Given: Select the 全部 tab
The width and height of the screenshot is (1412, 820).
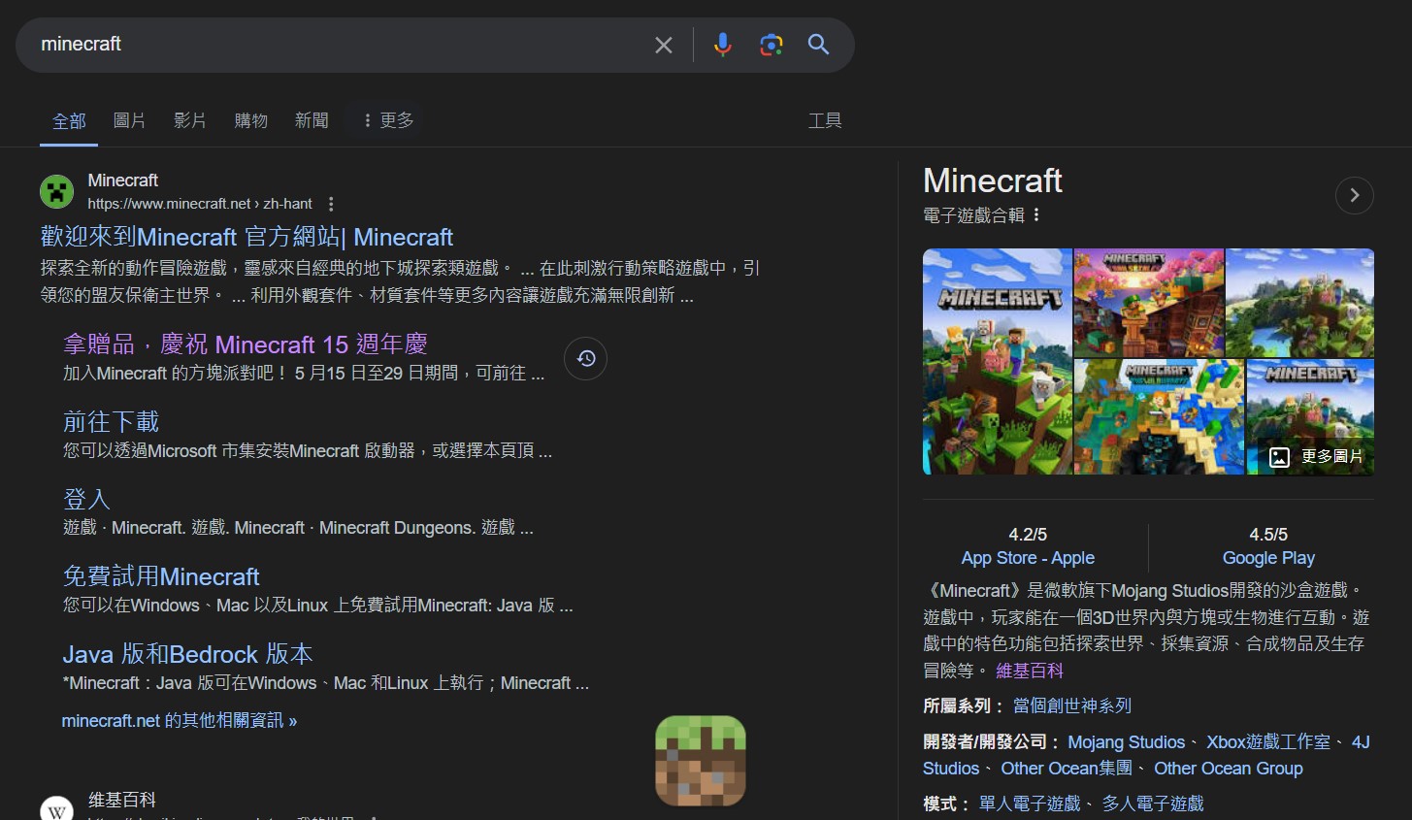Looking at the screenshot, I should (69, 121).
